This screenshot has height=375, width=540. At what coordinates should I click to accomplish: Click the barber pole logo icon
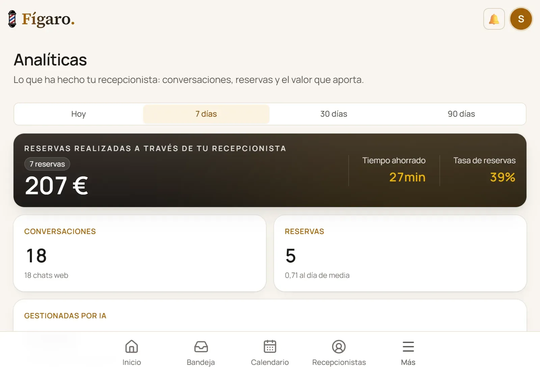(12, 19)
